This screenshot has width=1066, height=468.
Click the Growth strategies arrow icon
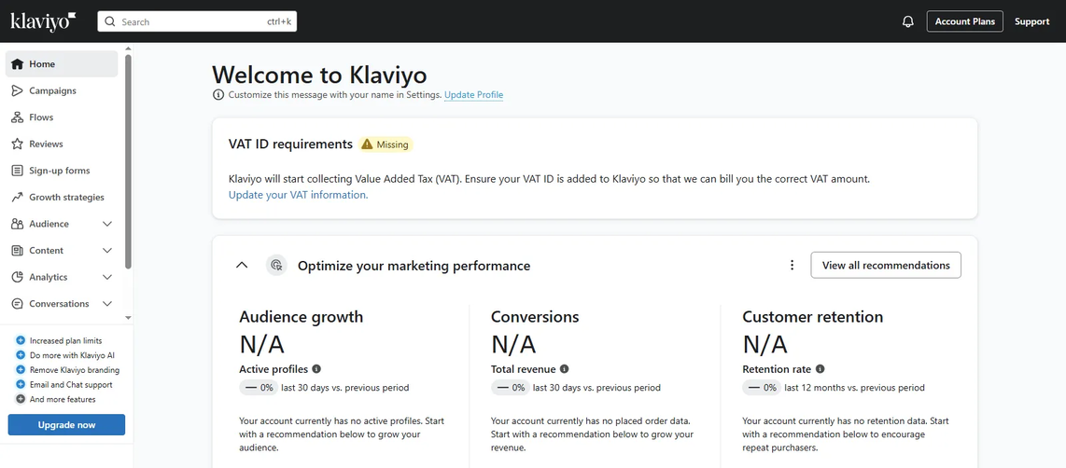18,197
